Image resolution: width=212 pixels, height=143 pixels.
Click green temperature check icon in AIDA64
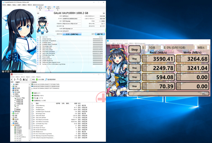33,93
